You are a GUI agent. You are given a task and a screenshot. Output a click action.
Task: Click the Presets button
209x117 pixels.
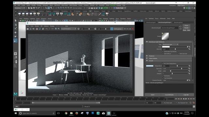click(186, 28)
